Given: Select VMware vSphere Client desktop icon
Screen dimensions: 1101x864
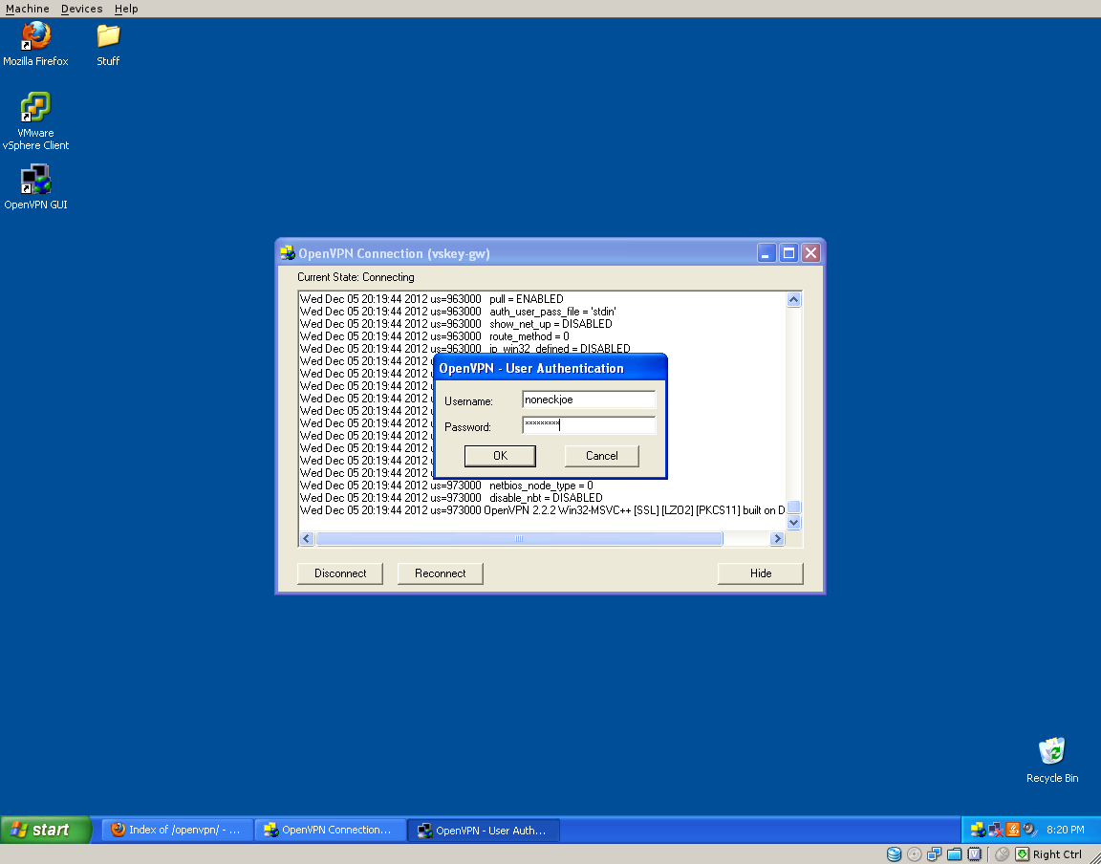Looking at the screenshot, I should coord(35,120).
